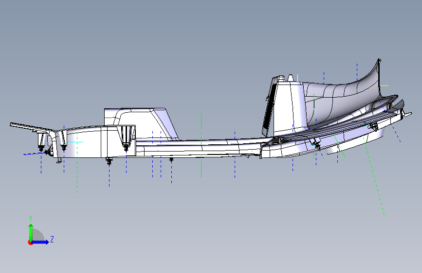422x273 pixels.
Task: Select the short yellow line near curved panel
Action: coord(384,85)
